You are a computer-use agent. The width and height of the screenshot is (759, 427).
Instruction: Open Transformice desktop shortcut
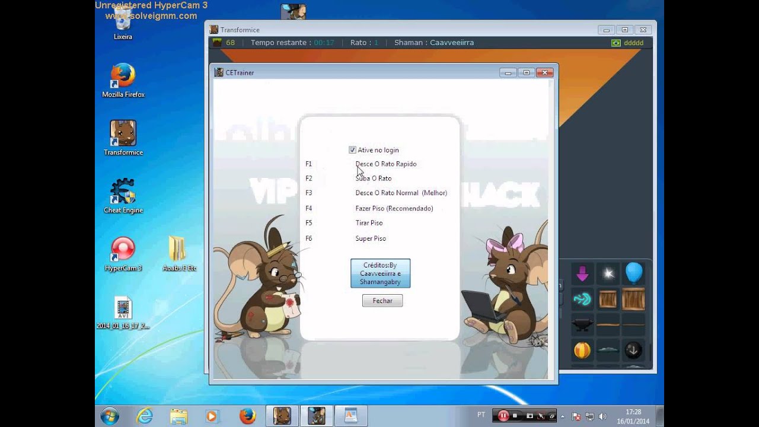click(x=123, y=138)
